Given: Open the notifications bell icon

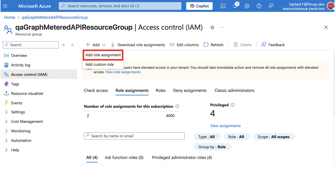Looking at the screenshot, I should click(235, 6).
